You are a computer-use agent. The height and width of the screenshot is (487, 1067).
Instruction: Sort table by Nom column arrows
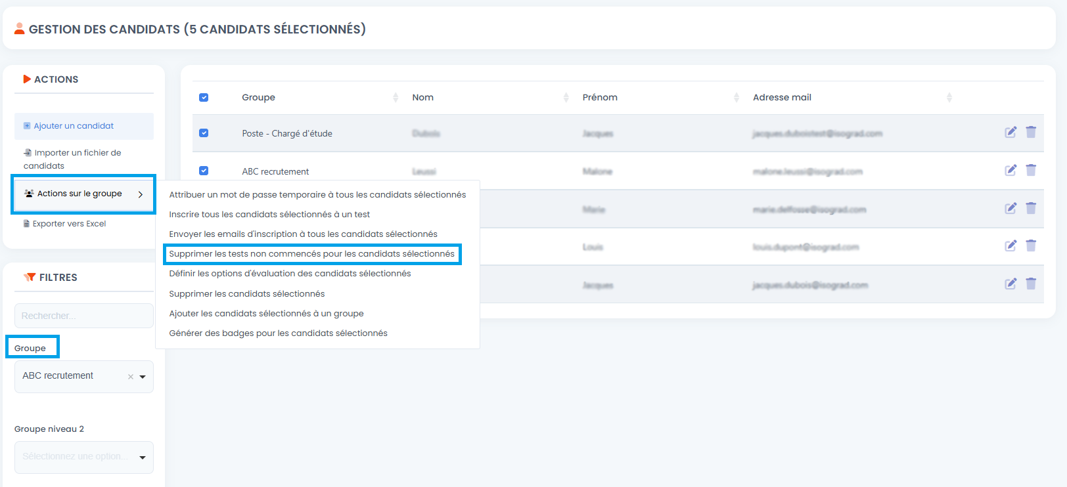tap(566, 97)
